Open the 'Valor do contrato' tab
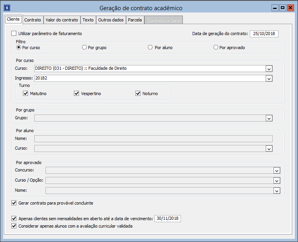The width and height of the screenshot is (298, 242). 62,20
